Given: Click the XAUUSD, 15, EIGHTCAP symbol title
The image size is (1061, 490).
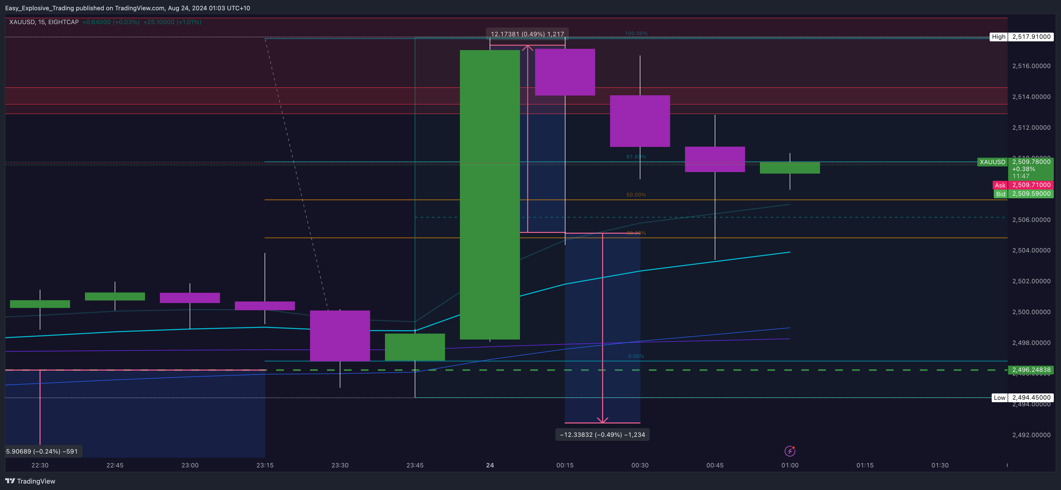Looking at the screenshot, I should click(x=44, y=22).
